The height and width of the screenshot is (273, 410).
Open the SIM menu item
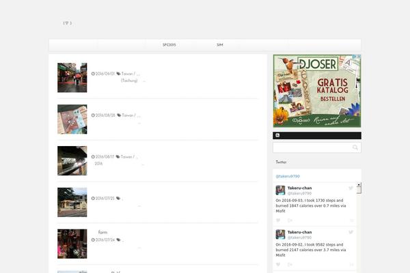220,45
